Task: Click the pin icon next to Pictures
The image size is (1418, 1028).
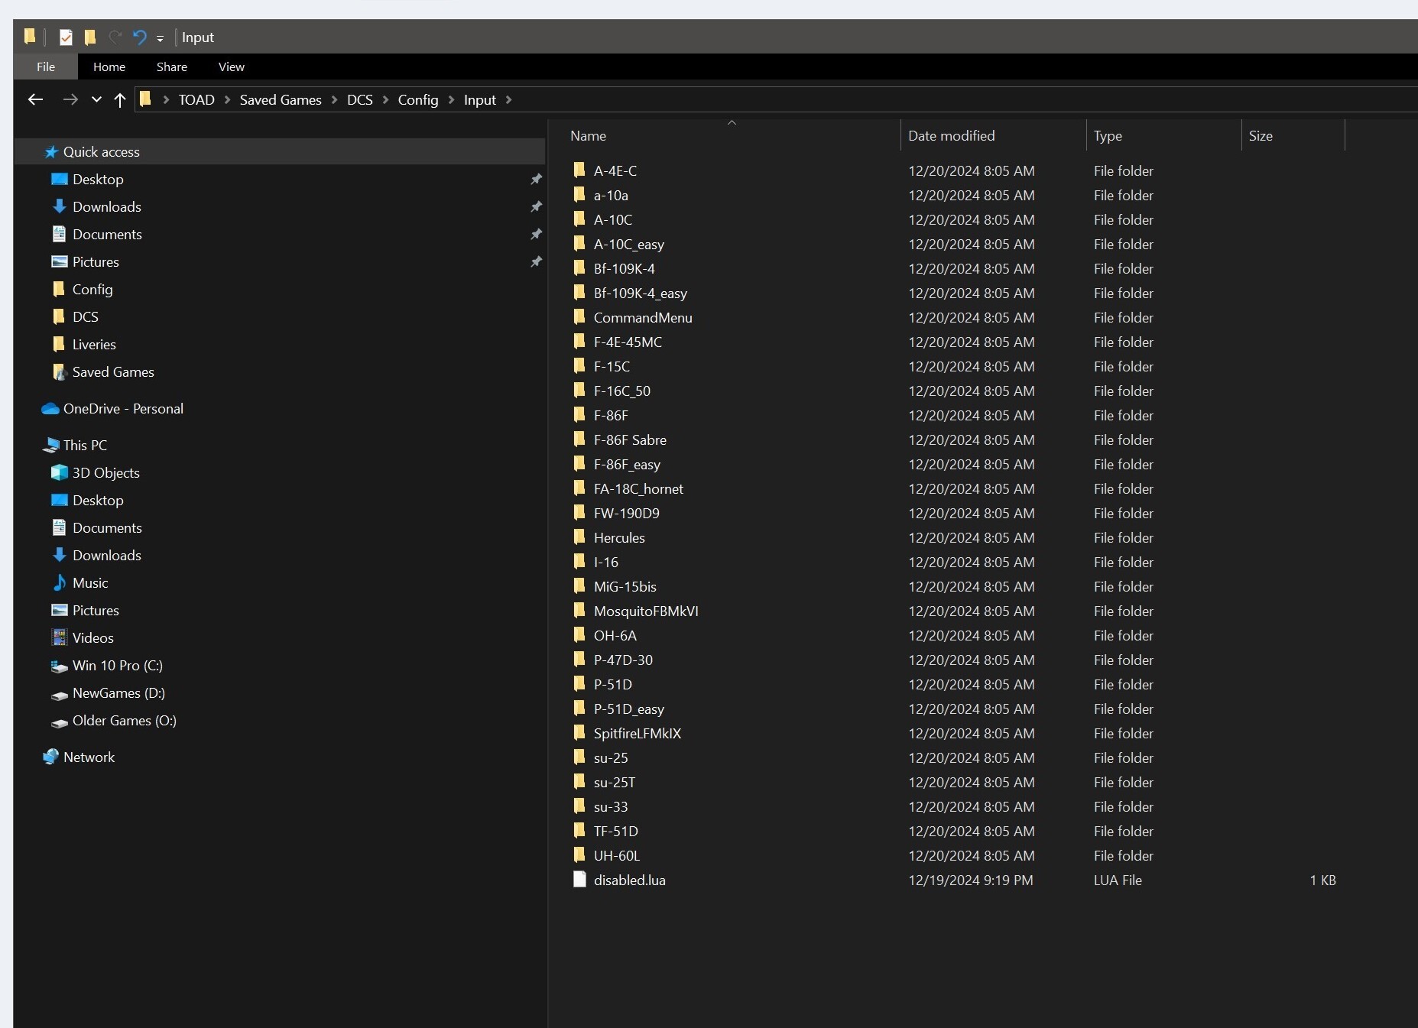Action: pyautogui.click(x=537, y=261)
